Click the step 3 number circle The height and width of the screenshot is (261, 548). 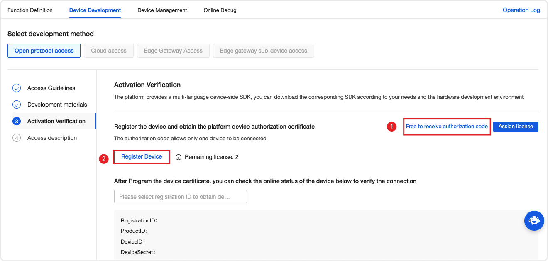17,121
